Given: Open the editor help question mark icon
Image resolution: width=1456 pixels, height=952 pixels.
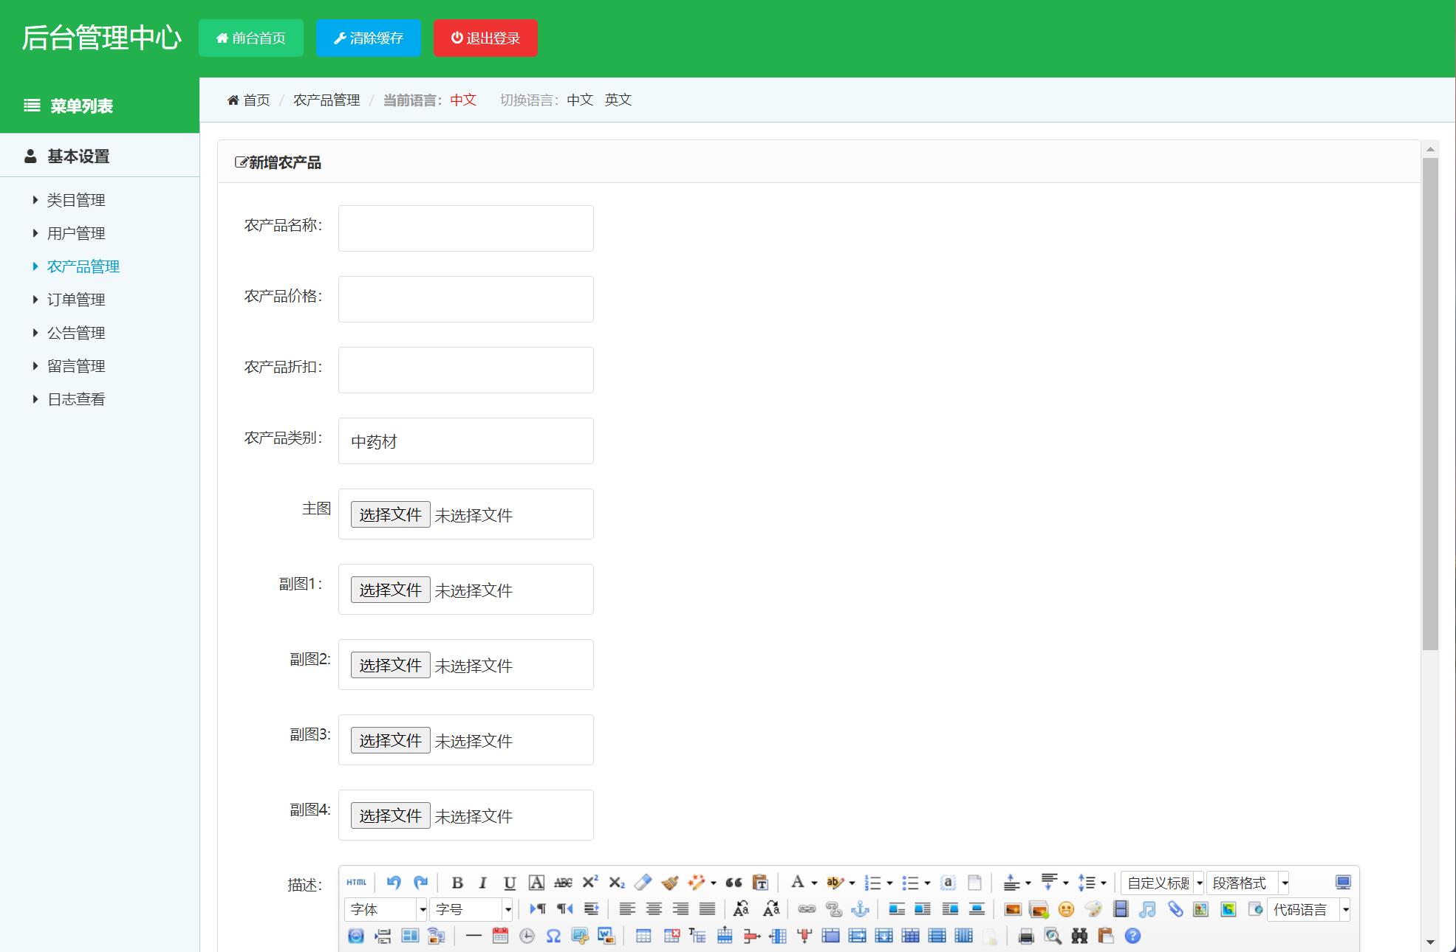Looking at the screenshot, I should [x=1132, y=936].
